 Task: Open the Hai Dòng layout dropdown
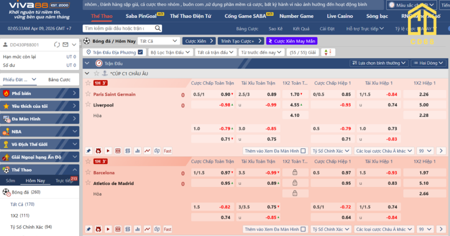pyautogui.click(x=428, y=63)
